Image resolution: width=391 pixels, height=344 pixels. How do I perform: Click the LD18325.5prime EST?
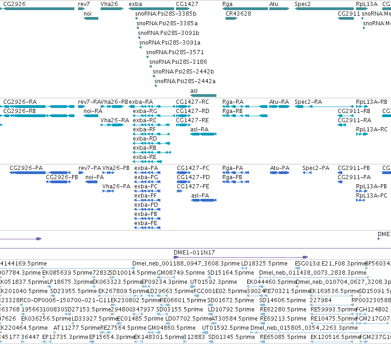244,268
